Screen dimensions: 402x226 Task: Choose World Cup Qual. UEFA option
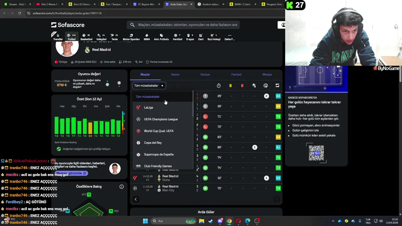163,131
